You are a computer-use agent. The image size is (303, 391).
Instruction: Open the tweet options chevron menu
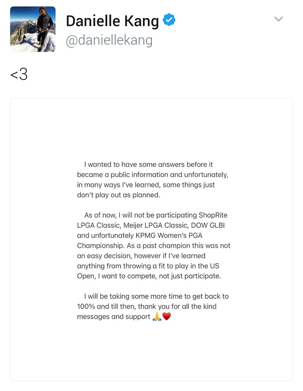tap(278, 19)
